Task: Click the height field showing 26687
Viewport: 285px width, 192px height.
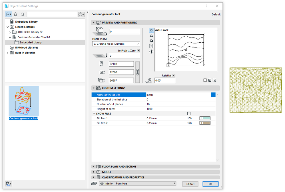Action: coord(121,80)
